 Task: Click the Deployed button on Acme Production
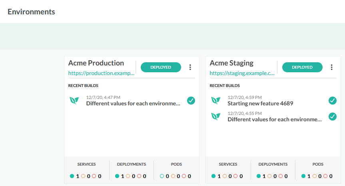coord(161,67)
